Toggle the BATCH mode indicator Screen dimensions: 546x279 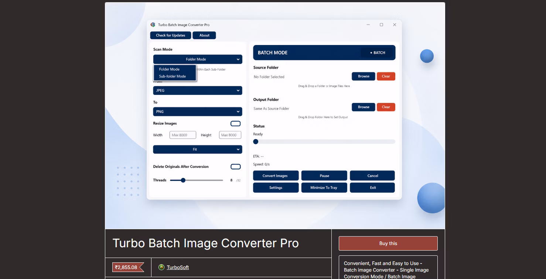tap(377, 53)
